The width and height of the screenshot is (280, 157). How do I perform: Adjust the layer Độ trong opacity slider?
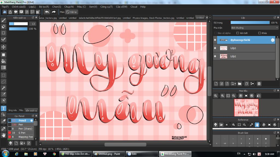pyautogui.click(x=250, y=23)
